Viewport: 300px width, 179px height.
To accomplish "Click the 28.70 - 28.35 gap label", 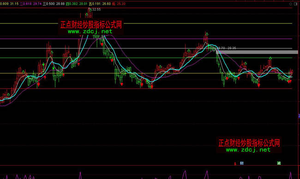I will tap(226, 48).
